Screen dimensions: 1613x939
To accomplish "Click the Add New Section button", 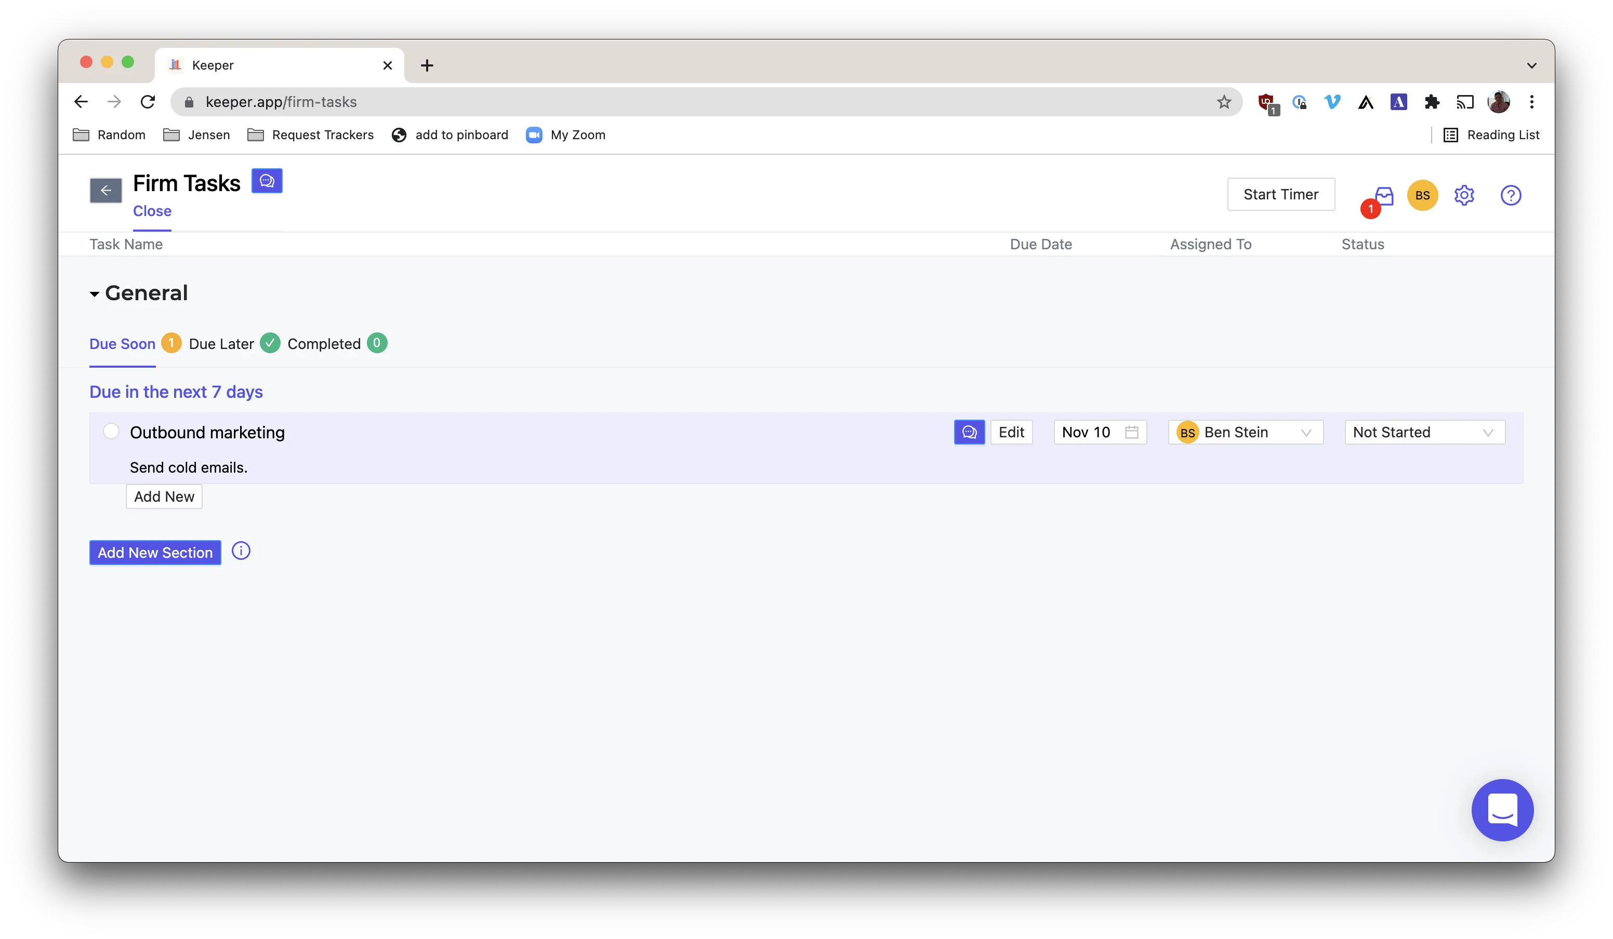I will click(x=155, y=552).
